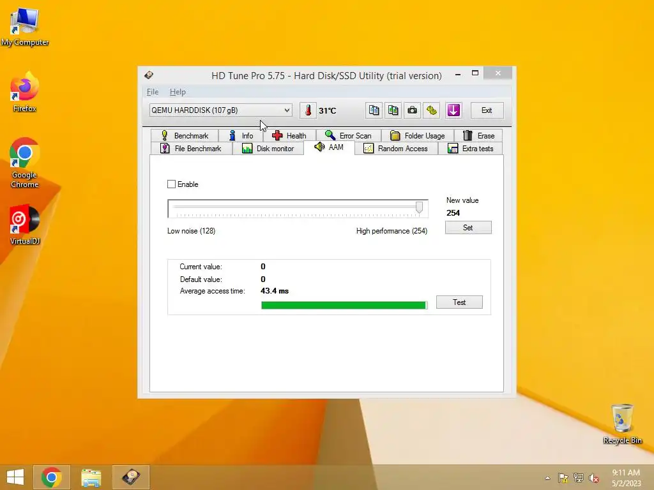Click the AAM slider thumb

click(419, 207)
